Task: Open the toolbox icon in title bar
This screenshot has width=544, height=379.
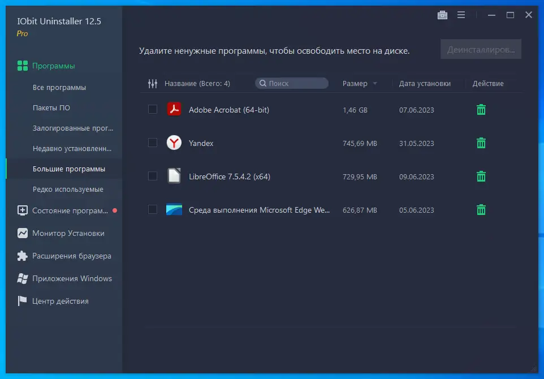Action: coord(442,15)
